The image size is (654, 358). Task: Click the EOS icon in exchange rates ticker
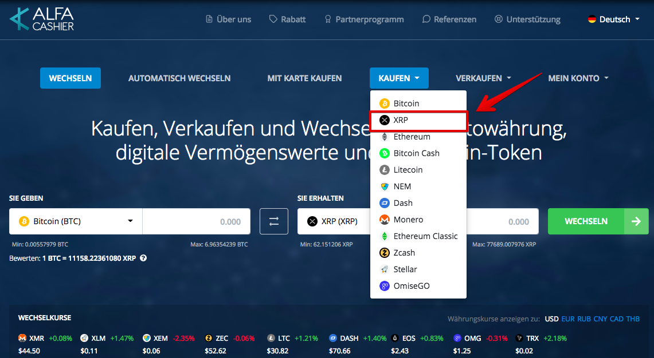(395, 338)
